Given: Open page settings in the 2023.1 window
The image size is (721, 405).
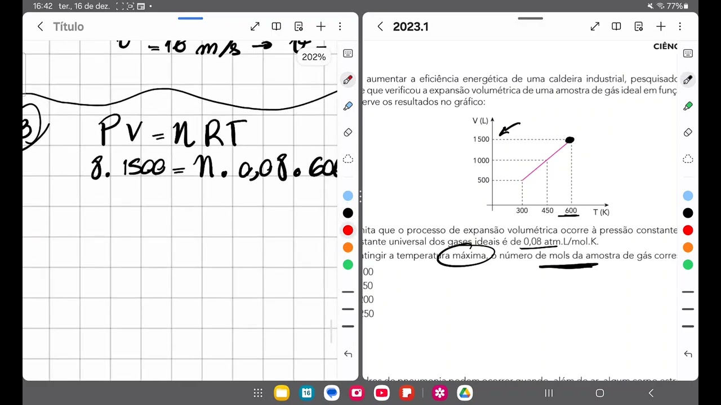Looking at the screenshot, I should [x=639, y=26].
